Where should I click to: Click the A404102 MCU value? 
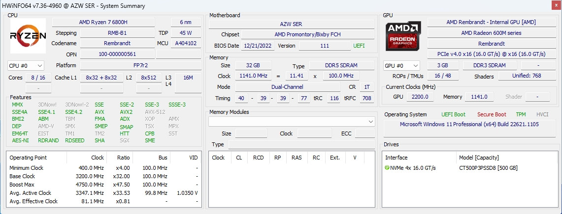coord(186,43)
